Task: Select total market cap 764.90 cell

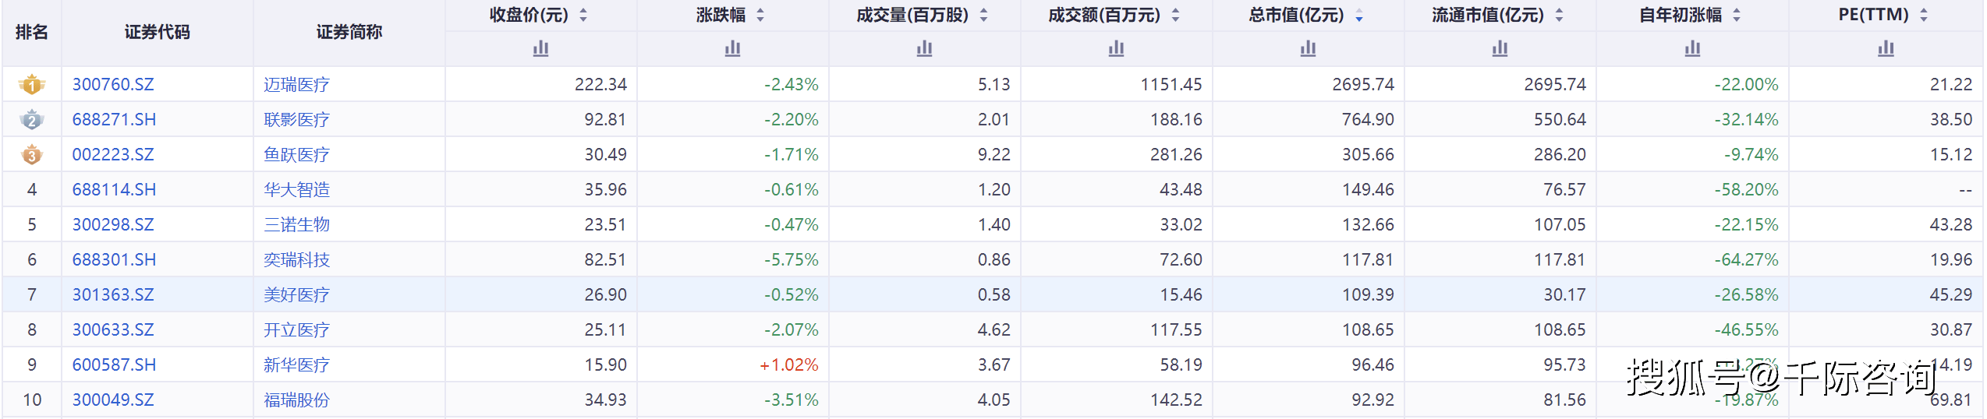Action: pos(1309,119)
